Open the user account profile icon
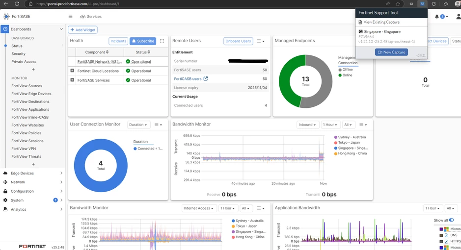Image resolution: width=461 pixels, height=250 pixels. coord(458,17)
